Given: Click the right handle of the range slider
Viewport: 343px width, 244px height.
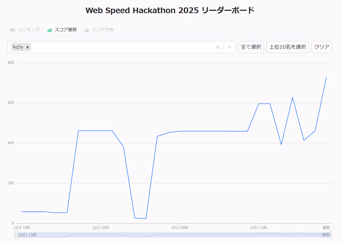Looking at the screenshot, I should 331,235.
